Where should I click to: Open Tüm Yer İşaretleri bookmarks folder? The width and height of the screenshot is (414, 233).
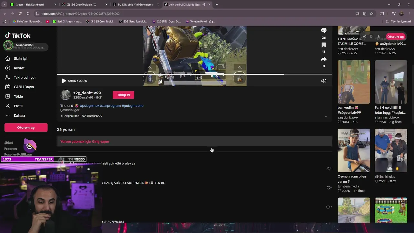398,22
